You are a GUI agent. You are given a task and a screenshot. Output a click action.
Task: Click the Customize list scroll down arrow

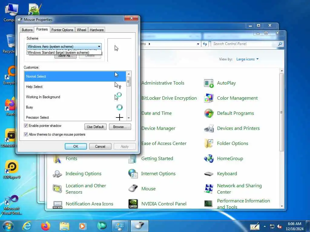pyautogui.click(x=128, y=118)
